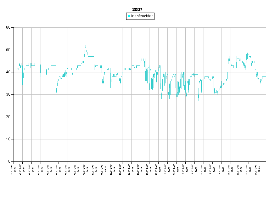Image resolution: width=275 pixels, height=203 pixels.
Task: Click the top-right corner of the plot area
Action: (x=266, y=27)
